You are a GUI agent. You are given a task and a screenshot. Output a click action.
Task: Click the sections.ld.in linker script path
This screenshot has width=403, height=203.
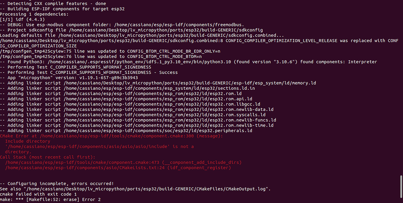point(159,88)
